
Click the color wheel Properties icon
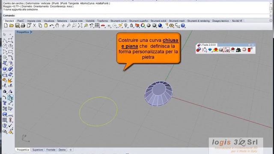[x=143, y=26]
